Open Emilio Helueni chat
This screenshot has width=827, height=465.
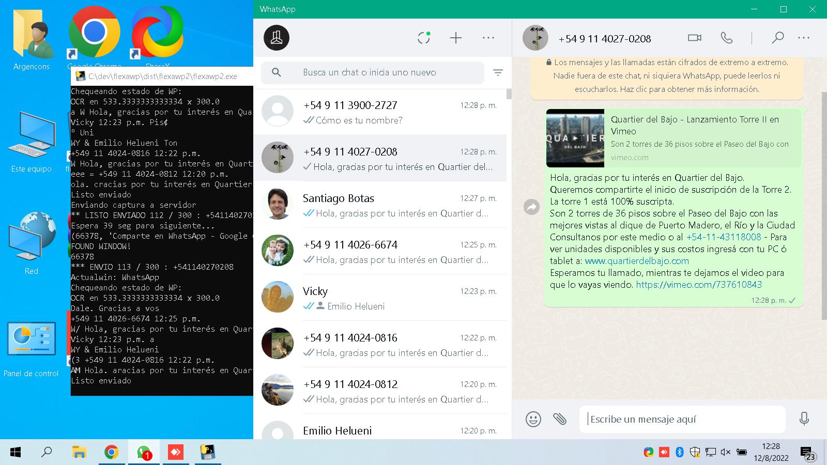[380, 428]
